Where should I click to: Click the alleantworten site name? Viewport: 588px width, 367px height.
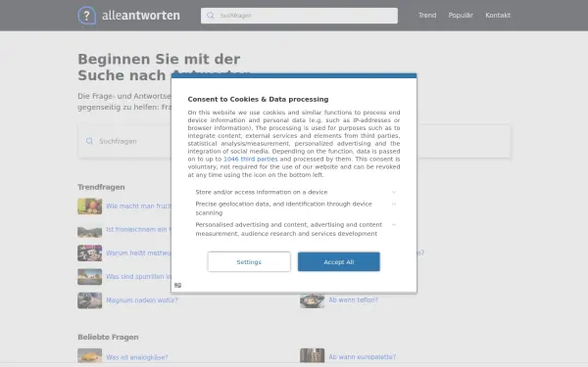pos(140,16)
